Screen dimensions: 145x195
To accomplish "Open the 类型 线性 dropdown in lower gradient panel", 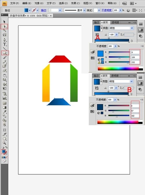I will [131, 81].
